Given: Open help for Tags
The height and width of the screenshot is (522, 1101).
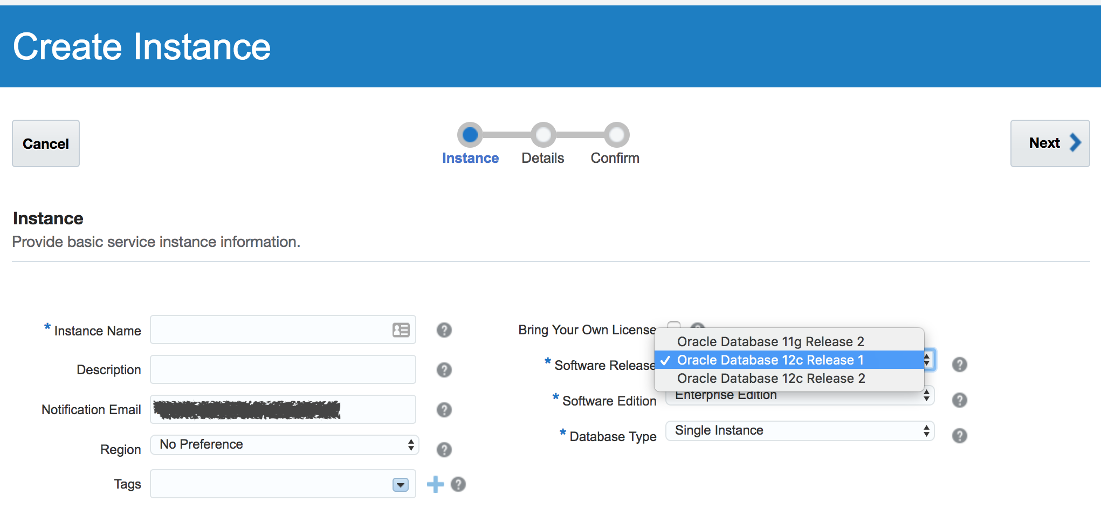Looking at the screenshot, I should [x=458, y=484].
